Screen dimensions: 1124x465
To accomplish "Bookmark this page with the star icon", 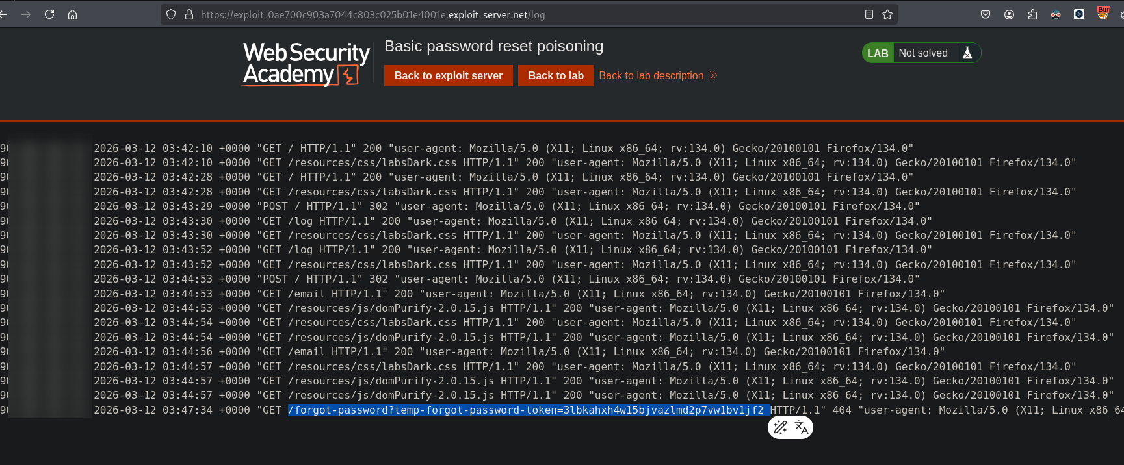I will tap(887, 14).
